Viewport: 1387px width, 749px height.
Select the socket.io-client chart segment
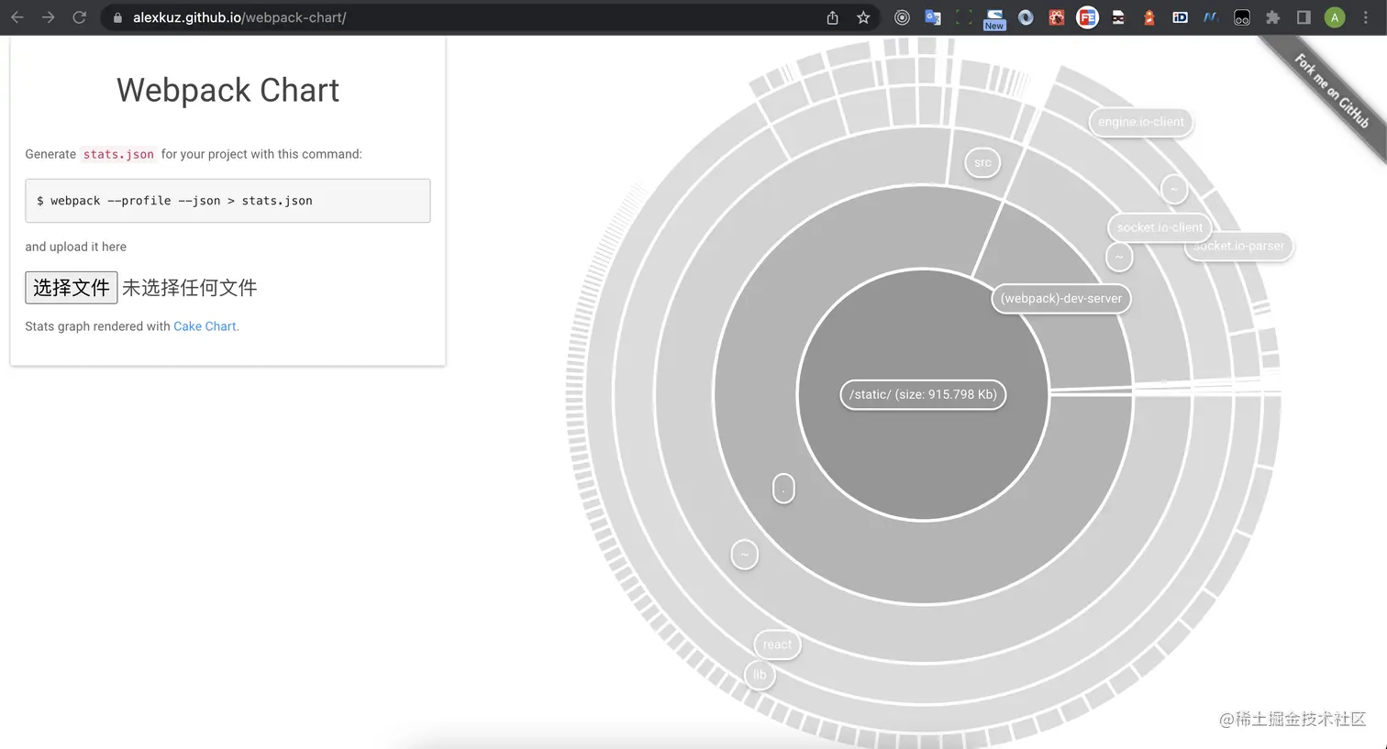(1160, 227)
